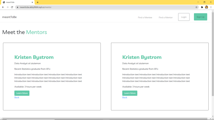Click Back link in left mentor card
The image size is (214, 120).
click(17, 98)
